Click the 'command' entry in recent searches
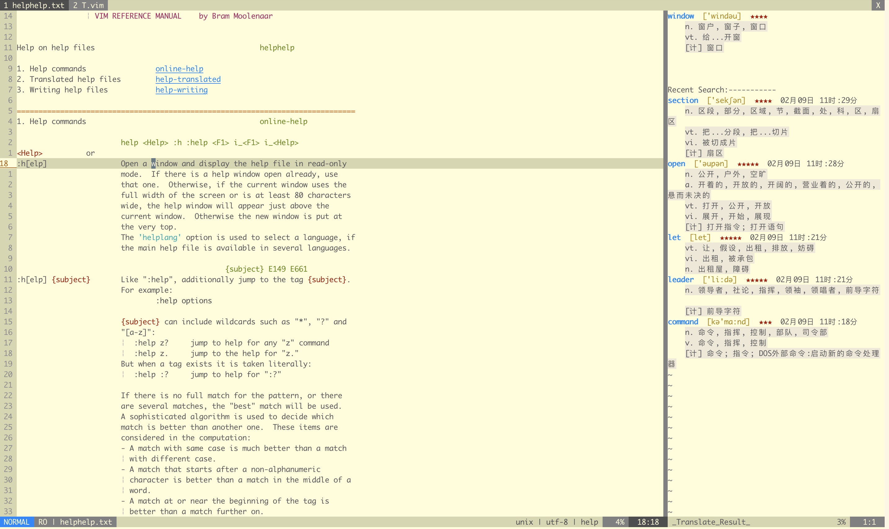 [x=683, y=322]
